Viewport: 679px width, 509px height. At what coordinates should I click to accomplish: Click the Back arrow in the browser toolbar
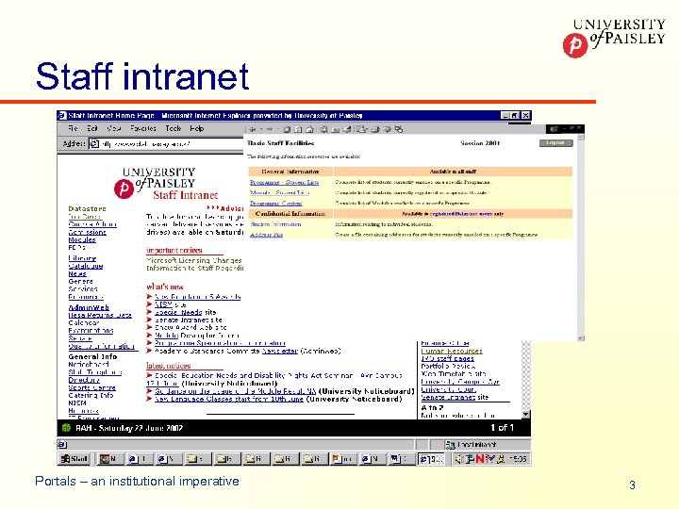pos(254,129)
